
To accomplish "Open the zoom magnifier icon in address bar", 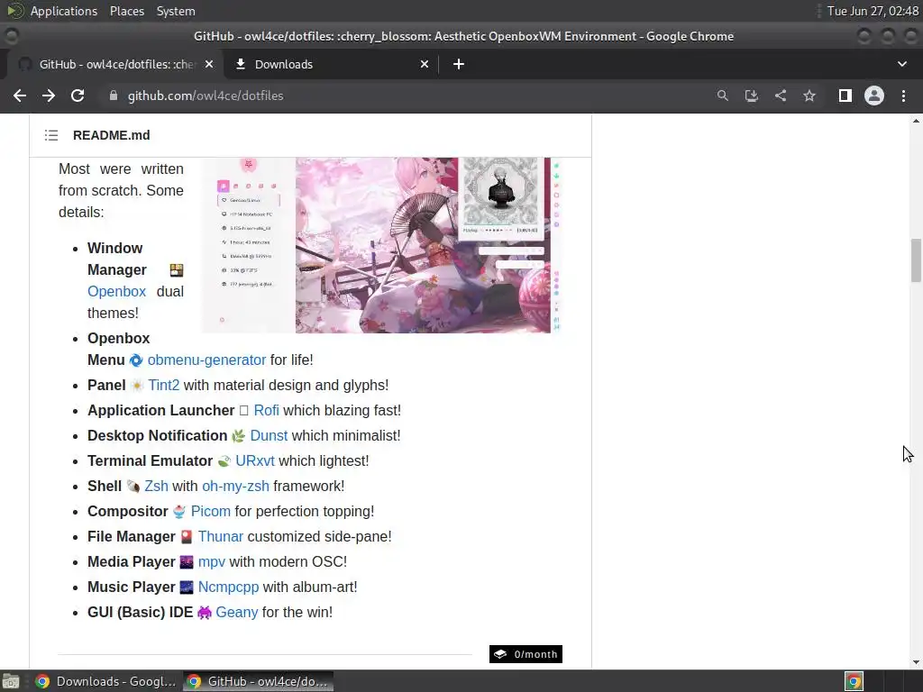I will [722, 96].
